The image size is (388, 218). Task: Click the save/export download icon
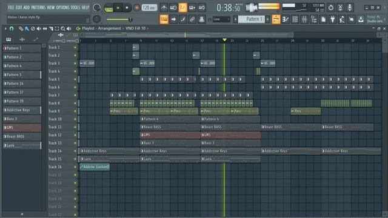pos(361,19)
